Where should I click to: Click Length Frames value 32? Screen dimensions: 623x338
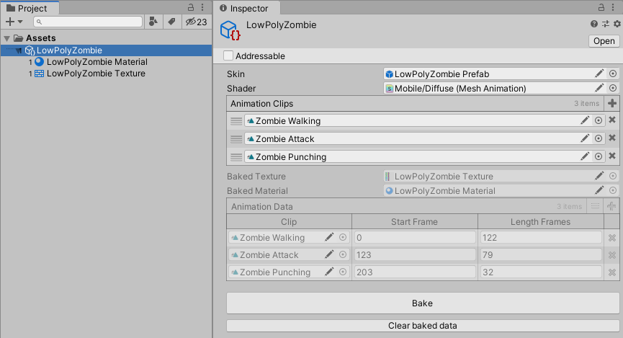[541, 272]
